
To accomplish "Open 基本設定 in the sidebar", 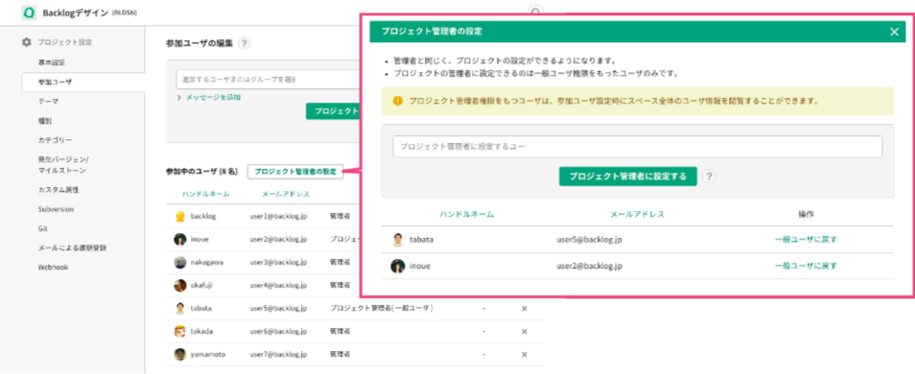I will click(x=52, y=61).
